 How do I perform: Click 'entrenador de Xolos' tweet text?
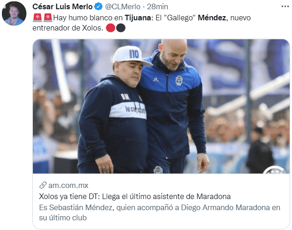click(68, 28)
